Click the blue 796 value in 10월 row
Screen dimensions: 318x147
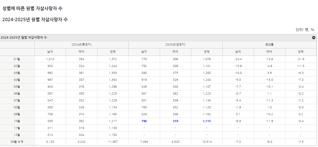(144, 121)
